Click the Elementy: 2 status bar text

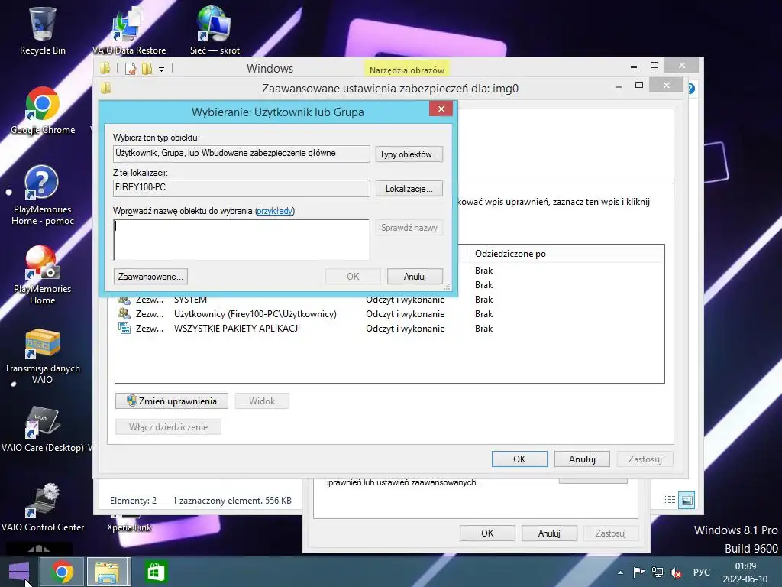tap(133, 500)
